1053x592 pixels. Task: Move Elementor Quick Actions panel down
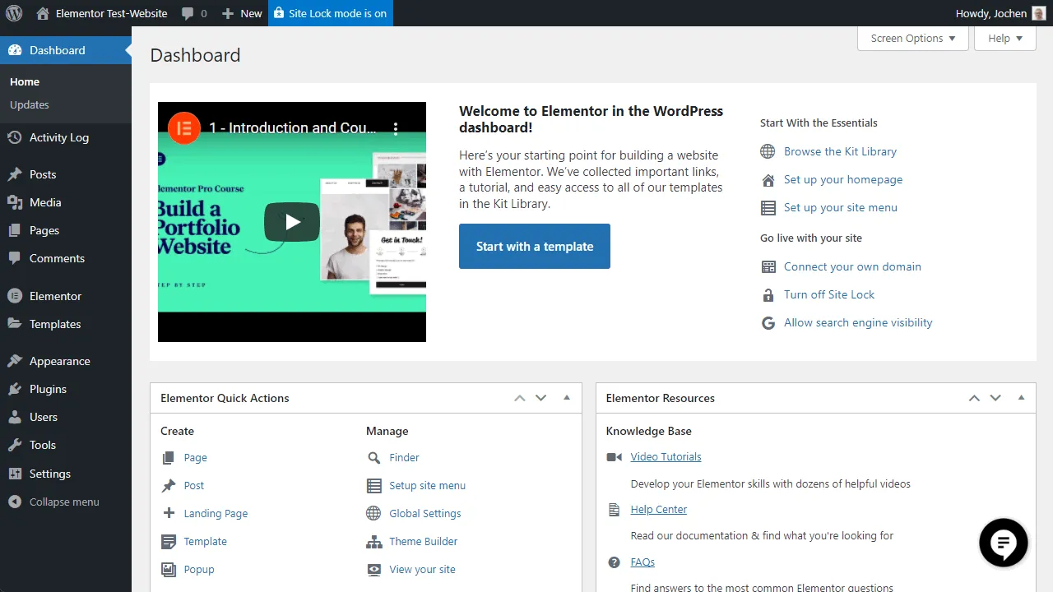tap(540, 398)
